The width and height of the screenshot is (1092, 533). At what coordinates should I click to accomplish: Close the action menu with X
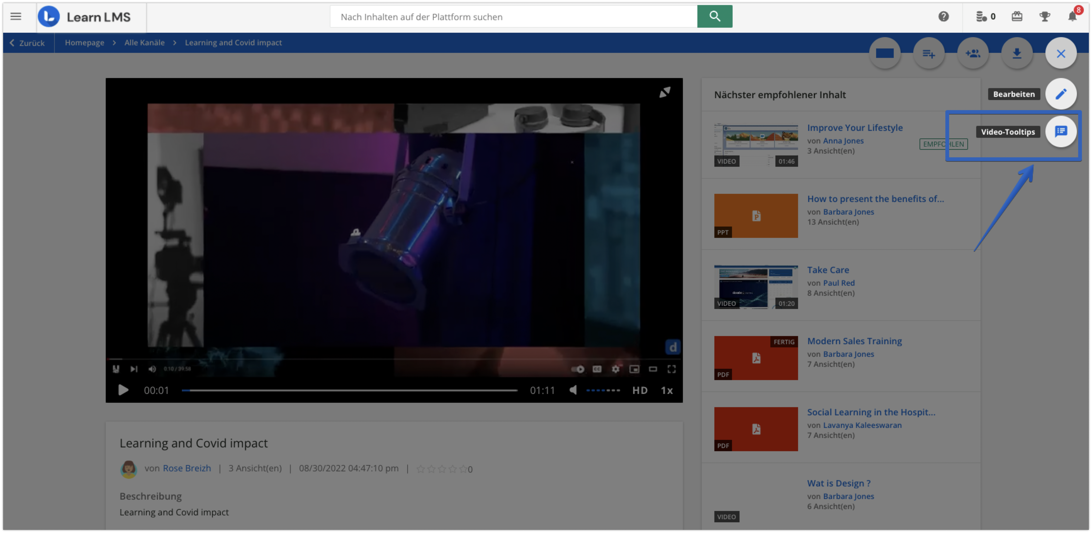(x=1061, y=53)
